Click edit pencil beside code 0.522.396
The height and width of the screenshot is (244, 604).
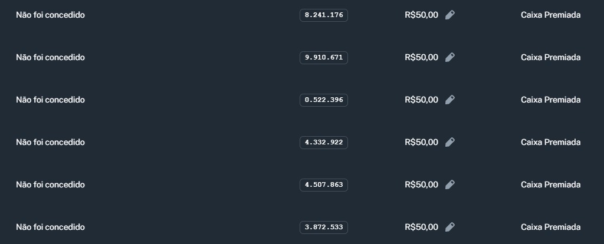point(450,100)
